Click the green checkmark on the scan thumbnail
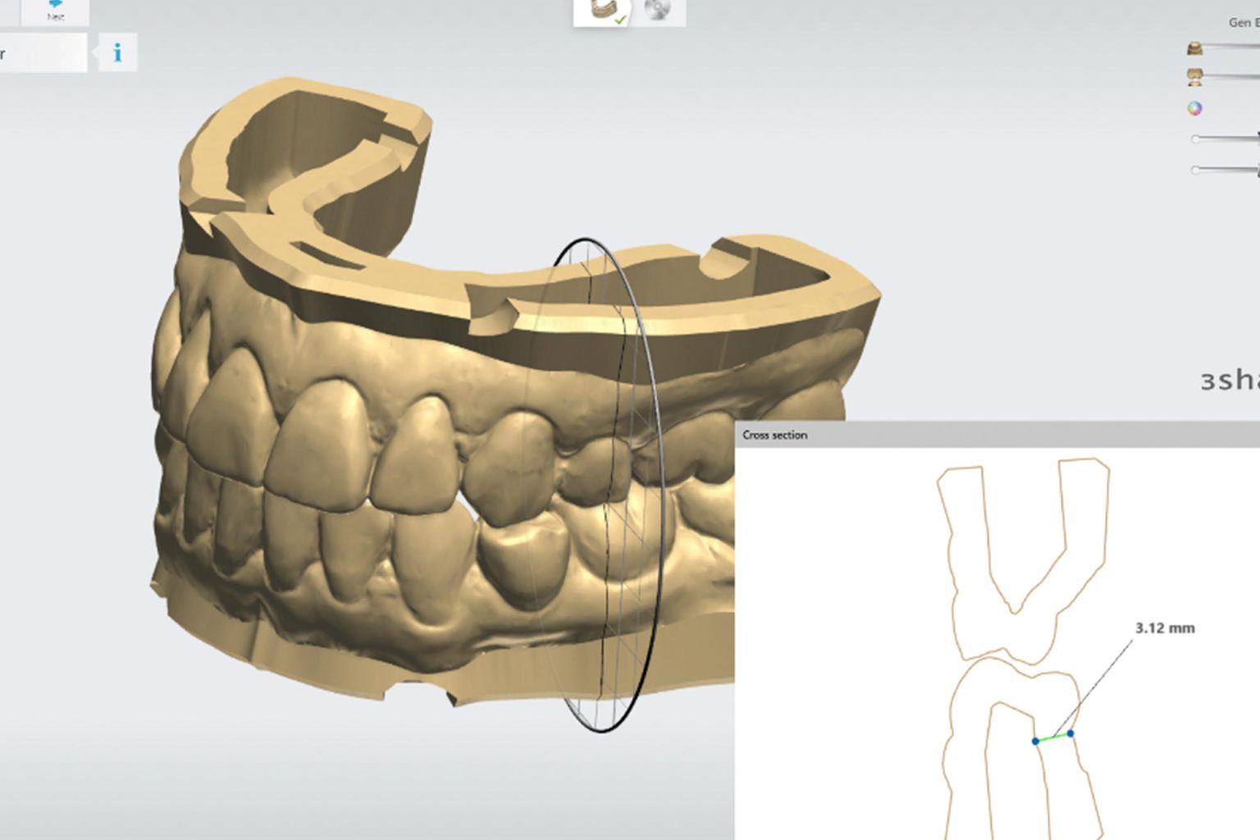 click(620, 21)
